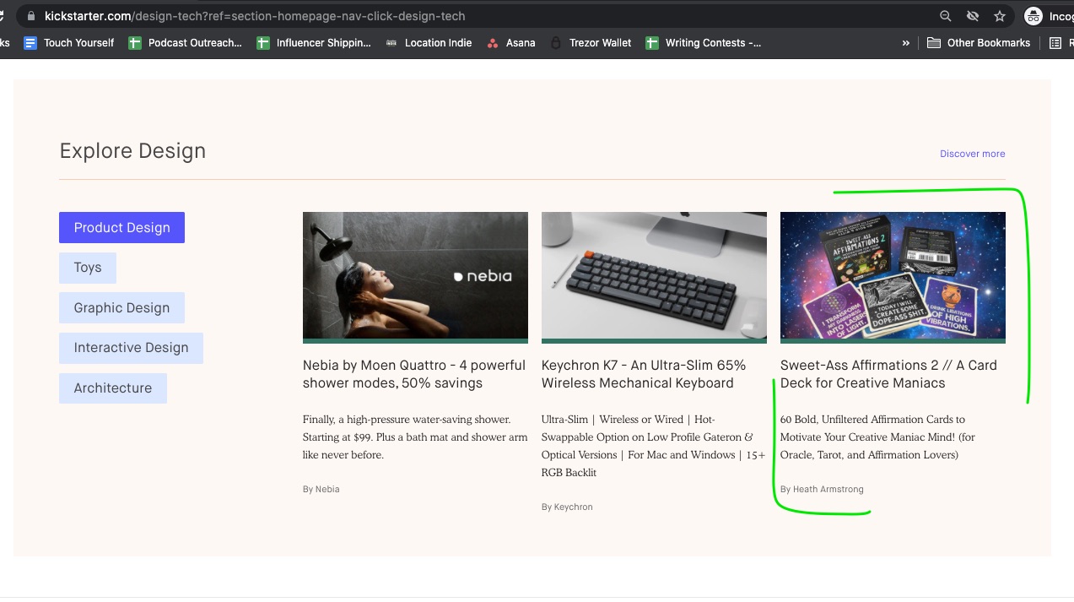
Task: Click the By Heath Armstrong creator text
Action: click(x=822, y=489)
